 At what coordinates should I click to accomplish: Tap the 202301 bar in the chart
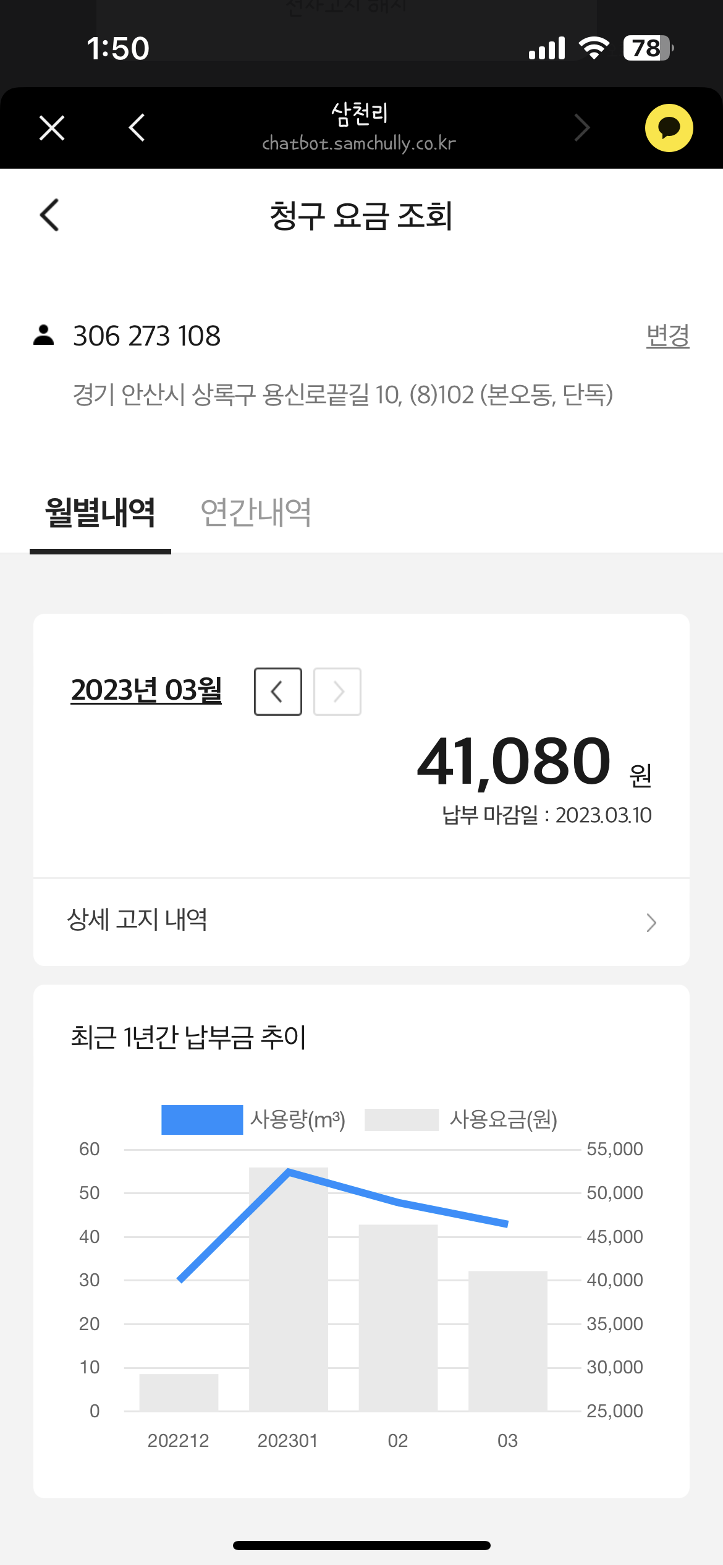coord(289,1292)
